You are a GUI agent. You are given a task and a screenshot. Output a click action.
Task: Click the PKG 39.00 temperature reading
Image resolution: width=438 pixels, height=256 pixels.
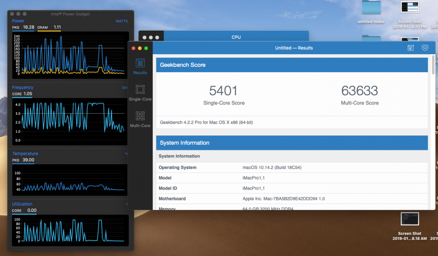[x=23, y=160]
